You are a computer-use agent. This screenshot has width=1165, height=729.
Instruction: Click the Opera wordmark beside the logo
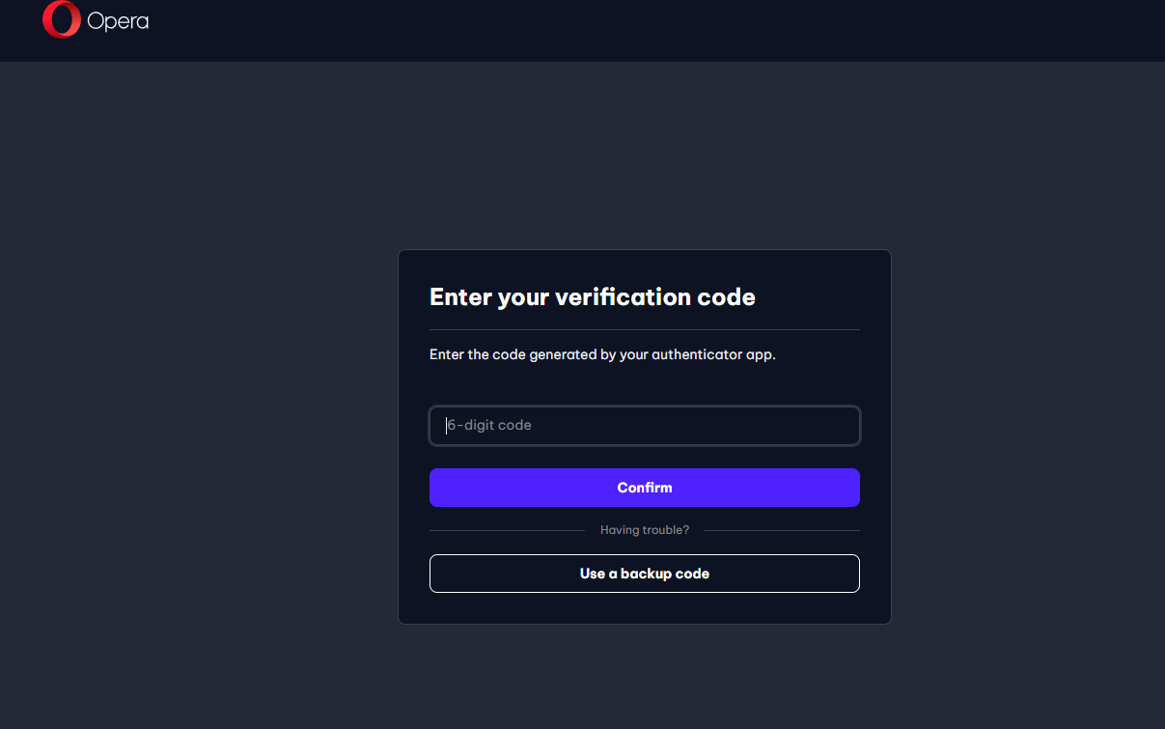(x=118, y=21)
